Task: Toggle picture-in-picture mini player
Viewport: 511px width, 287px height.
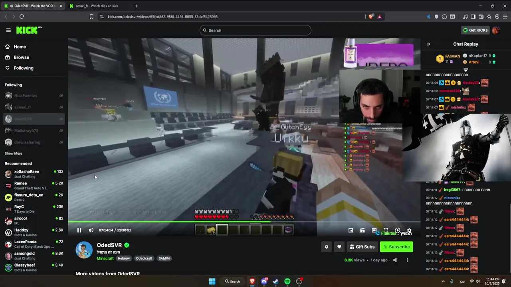Action: click(x=351, y=230)
